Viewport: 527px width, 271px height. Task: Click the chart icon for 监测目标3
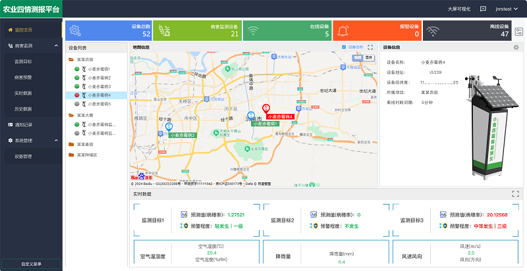(443, 214)
